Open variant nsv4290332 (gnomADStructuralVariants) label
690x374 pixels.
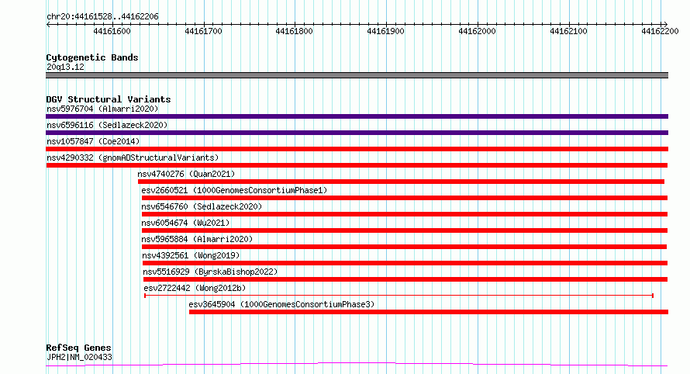click(x=133, y=158)
